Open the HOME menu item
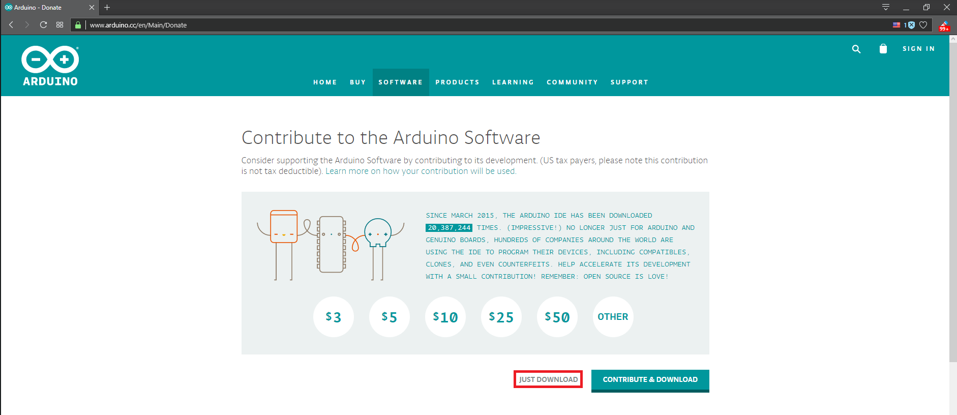957x415 pixels. click(x=325, y=82)
